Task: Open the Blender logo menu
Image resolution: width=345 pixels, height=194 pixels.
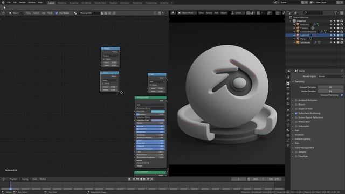Action: coord(3,2)
